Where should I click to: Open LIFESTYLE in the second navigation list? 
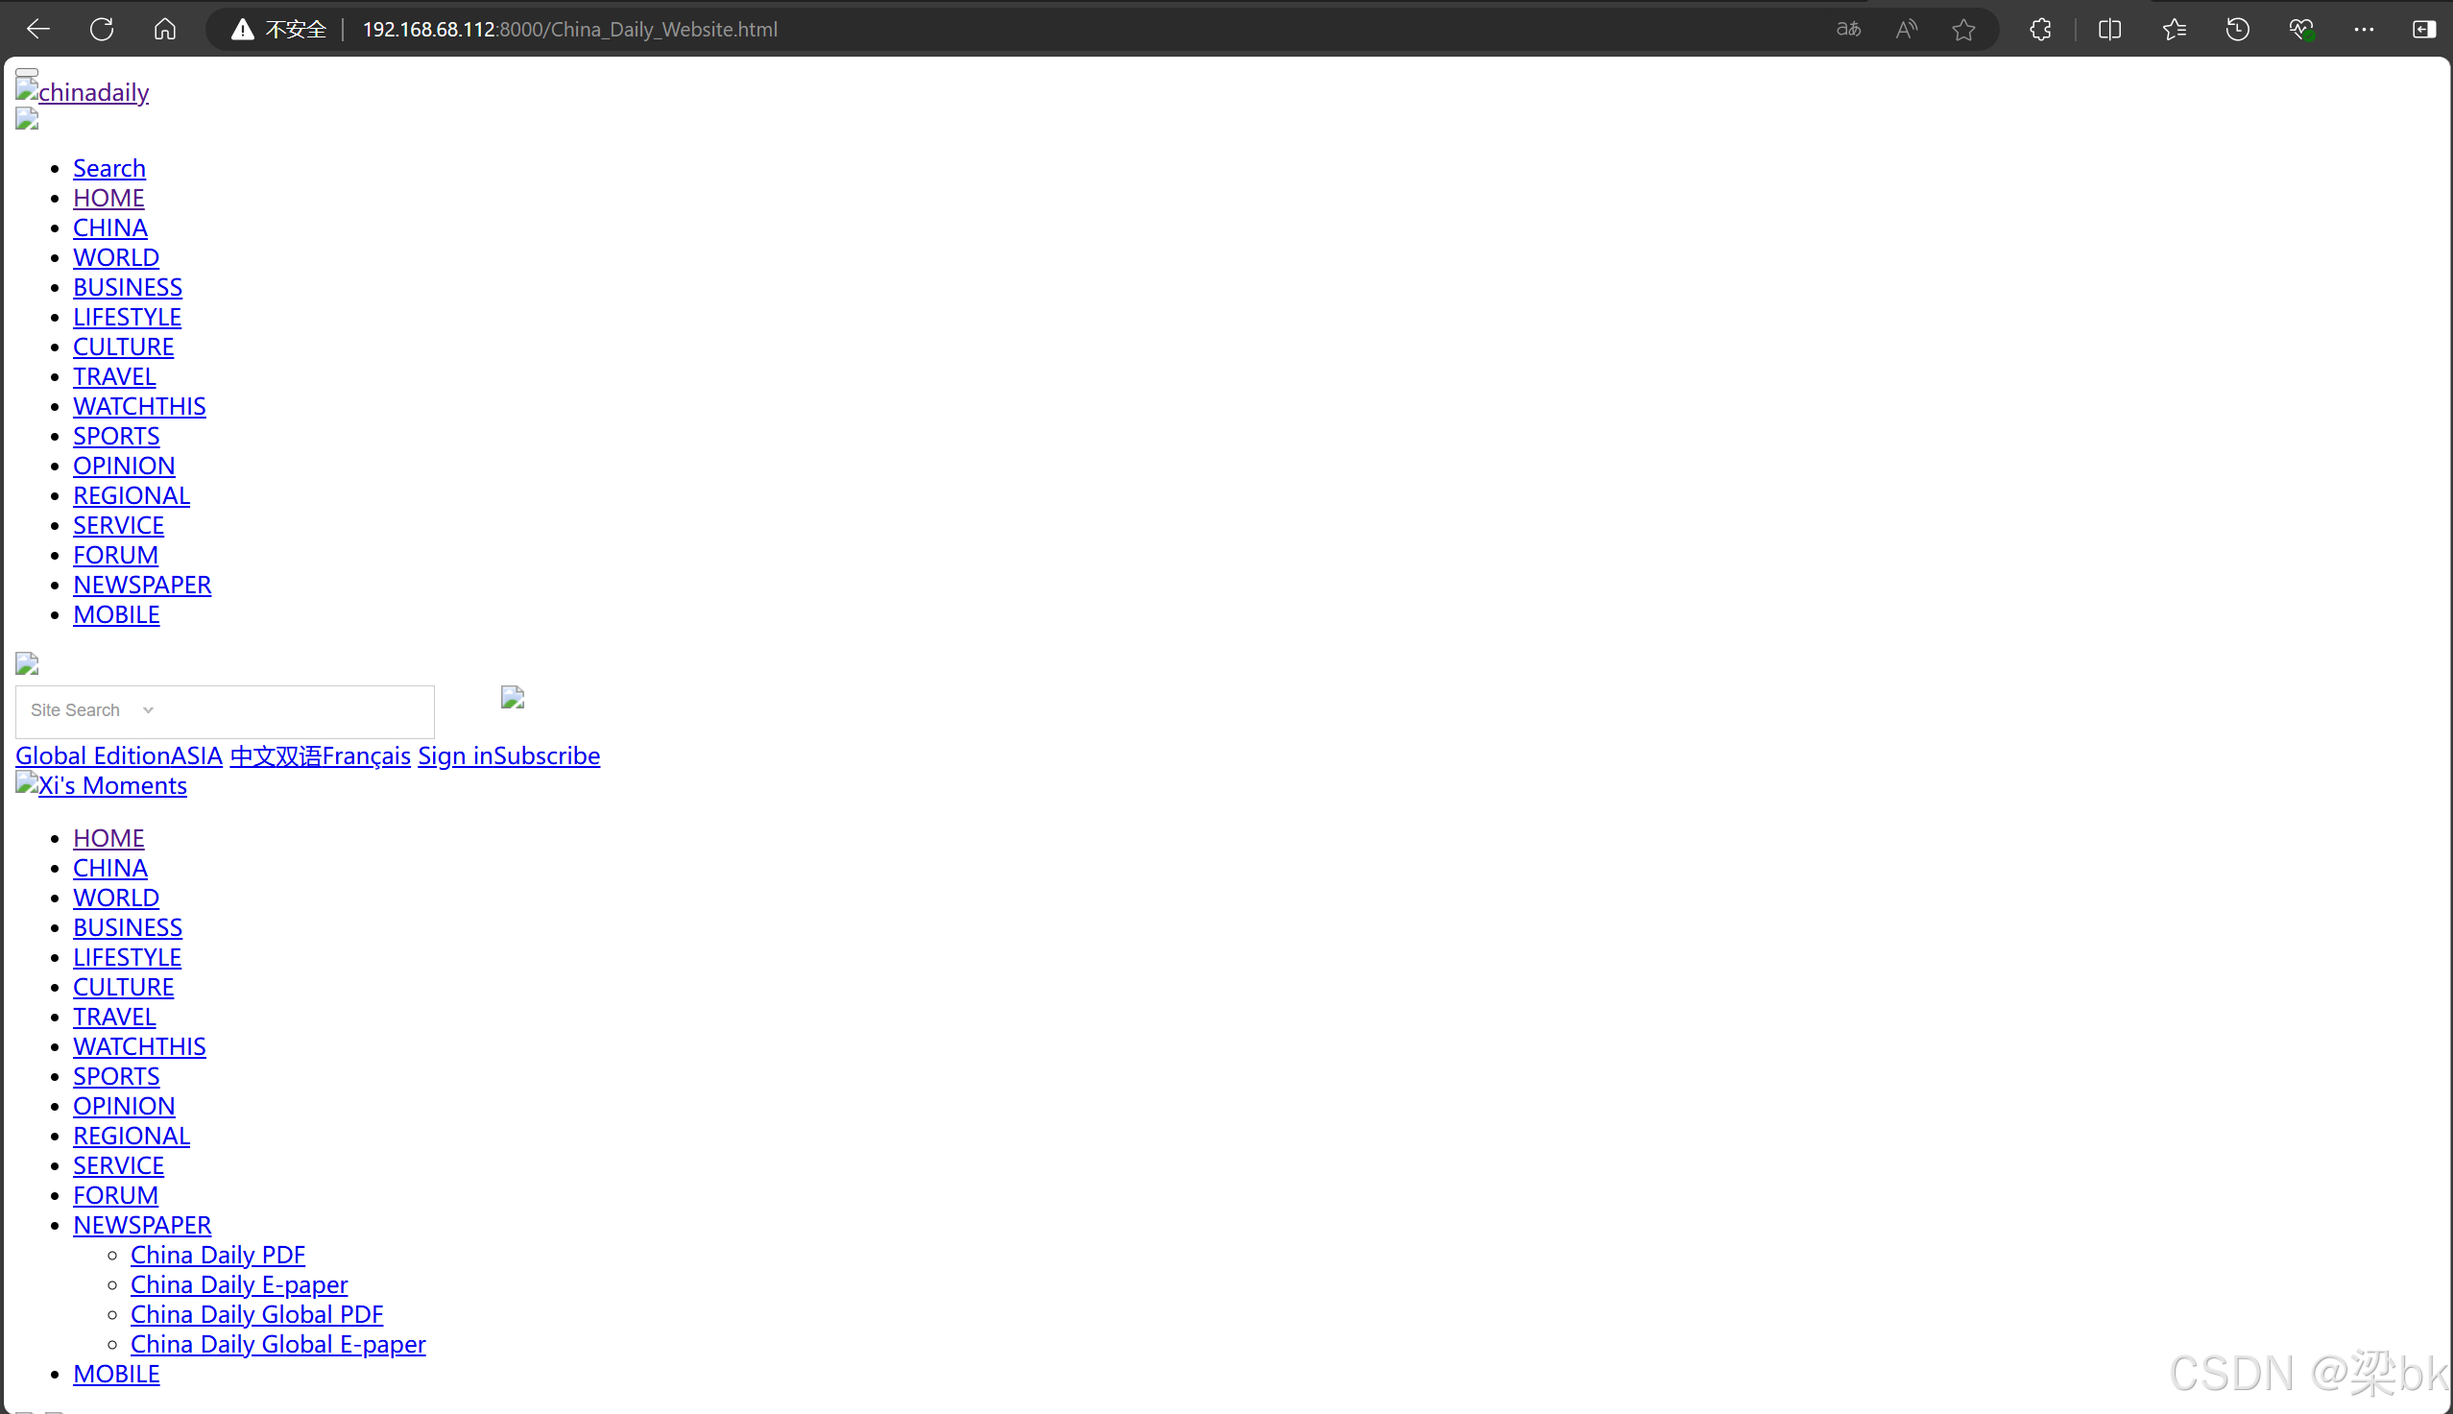(128, 958)
